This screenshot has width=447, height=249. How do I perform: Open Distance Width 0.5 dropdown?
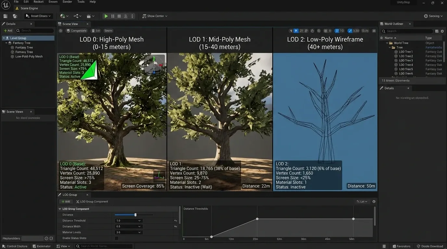coord(128,227)
